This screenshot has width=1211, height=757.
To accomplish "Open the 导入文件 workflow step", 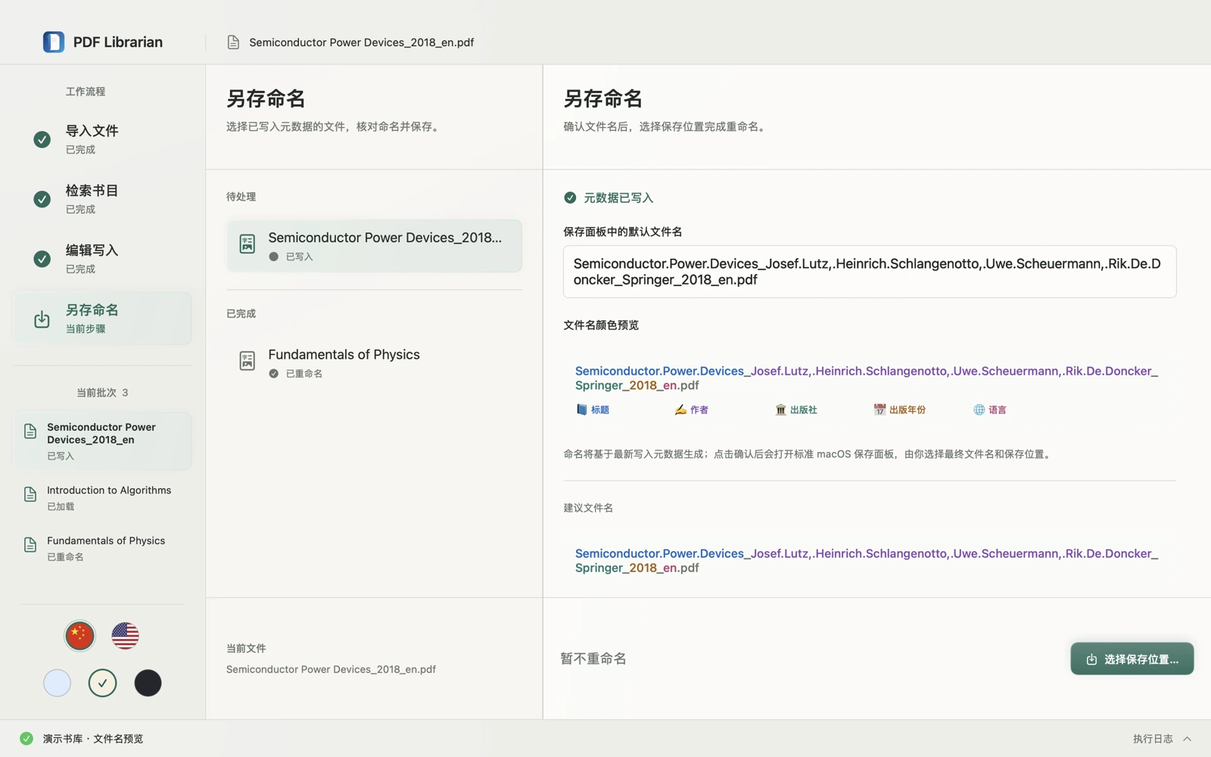I will click(102, 139).
